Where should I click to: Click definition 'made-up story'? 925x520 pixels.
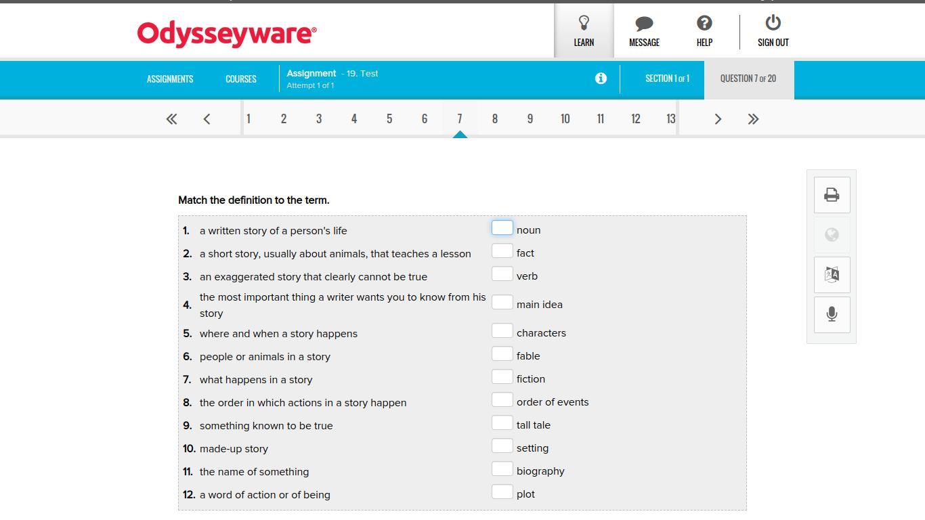pyautogui.click(x=234, y=449)
